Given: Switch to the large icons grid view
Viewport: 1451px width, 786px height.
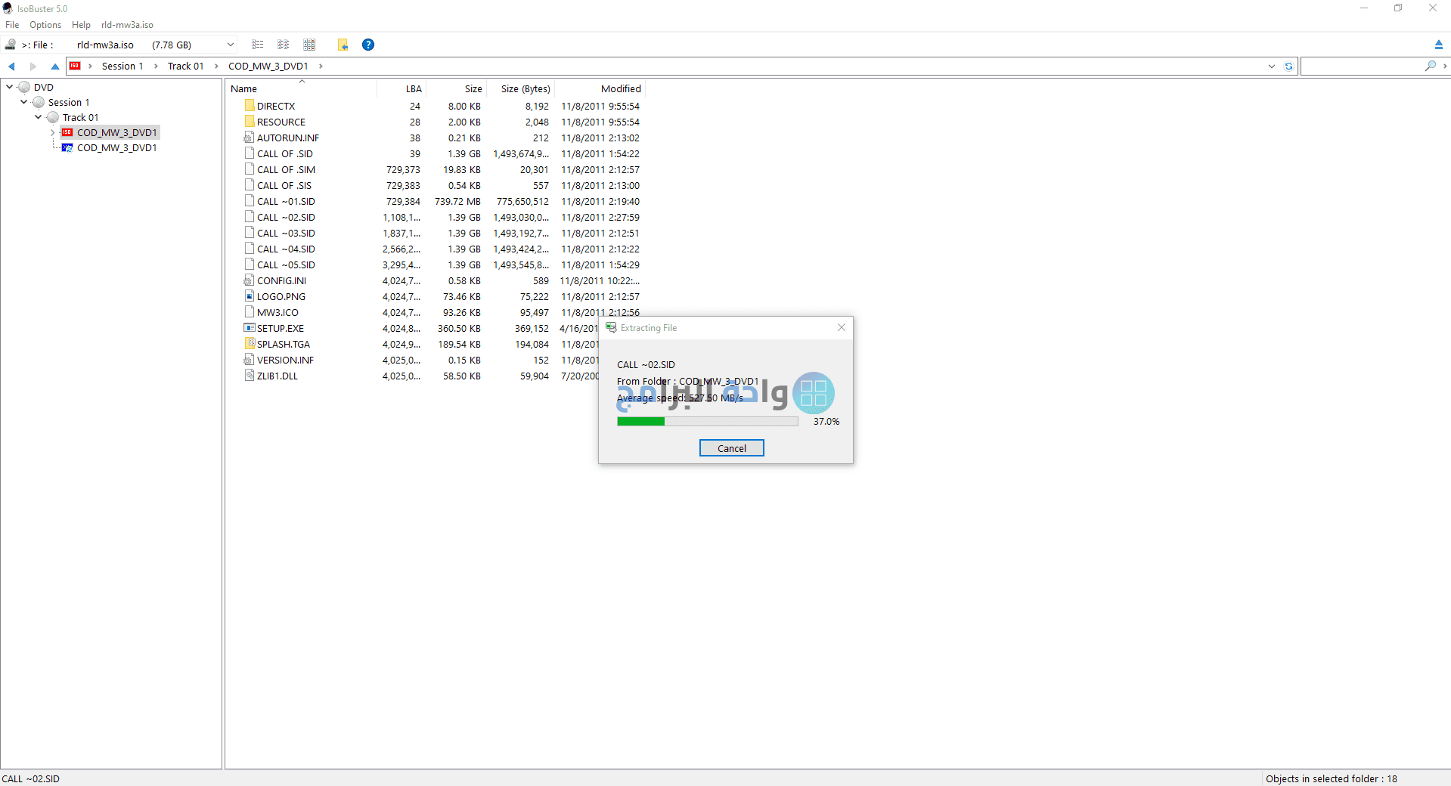Looking at the screenshot, I should (x=309, y=45).
